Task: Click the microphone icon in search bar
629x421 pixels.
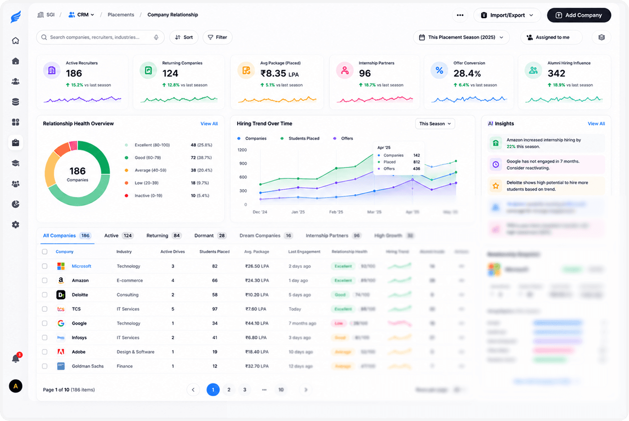Action: pyautogui.click(x=156, y=37)
